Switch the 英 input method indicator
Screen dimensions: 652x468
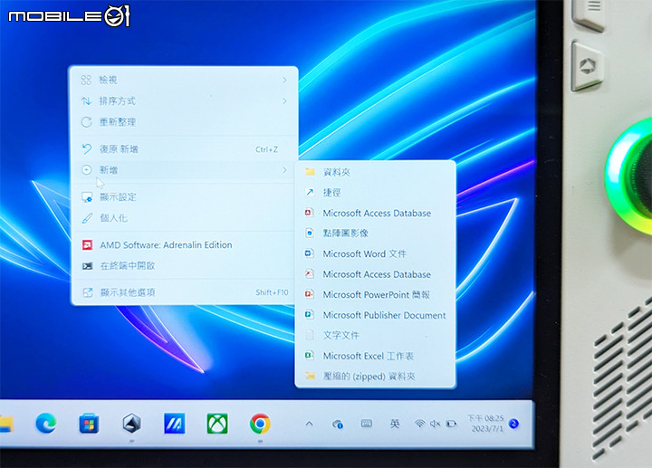point(395,424)
